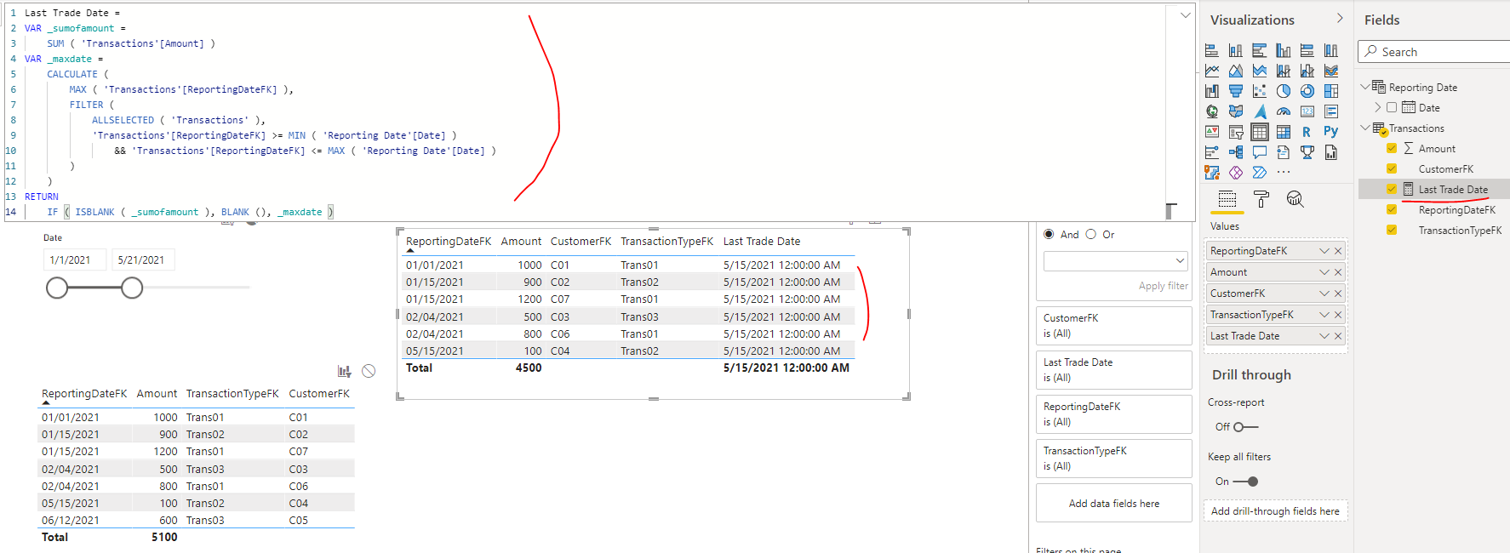Image resolution: width=1510 pixels, height=553 pixels.
Task: Open more visuals via the ellipsis
Action: coord(1284,173)
